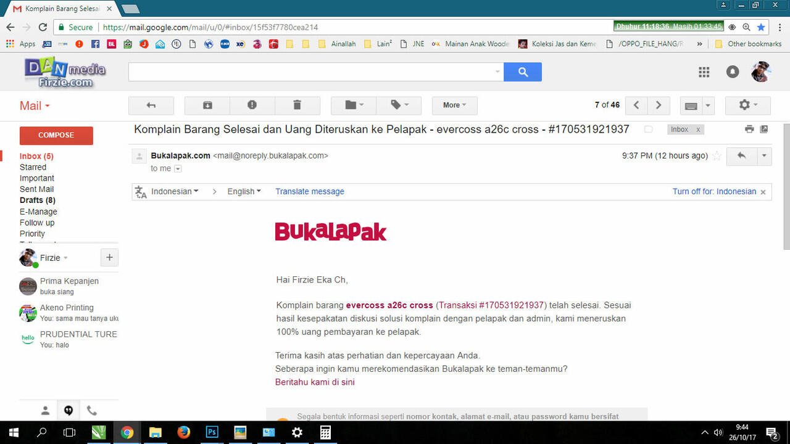Image resolution: width=790 pixels, height=444 pixels.
Task: Change target language English dropdown
Action: (x=244, y=192)
